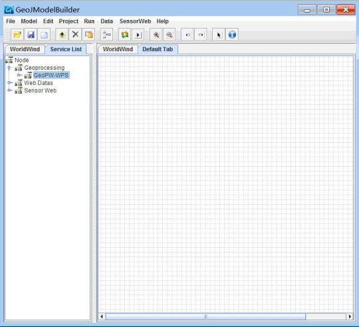Select the Node root label
Viewport: 359px width, 327px height.
click(x=22, y=60)
